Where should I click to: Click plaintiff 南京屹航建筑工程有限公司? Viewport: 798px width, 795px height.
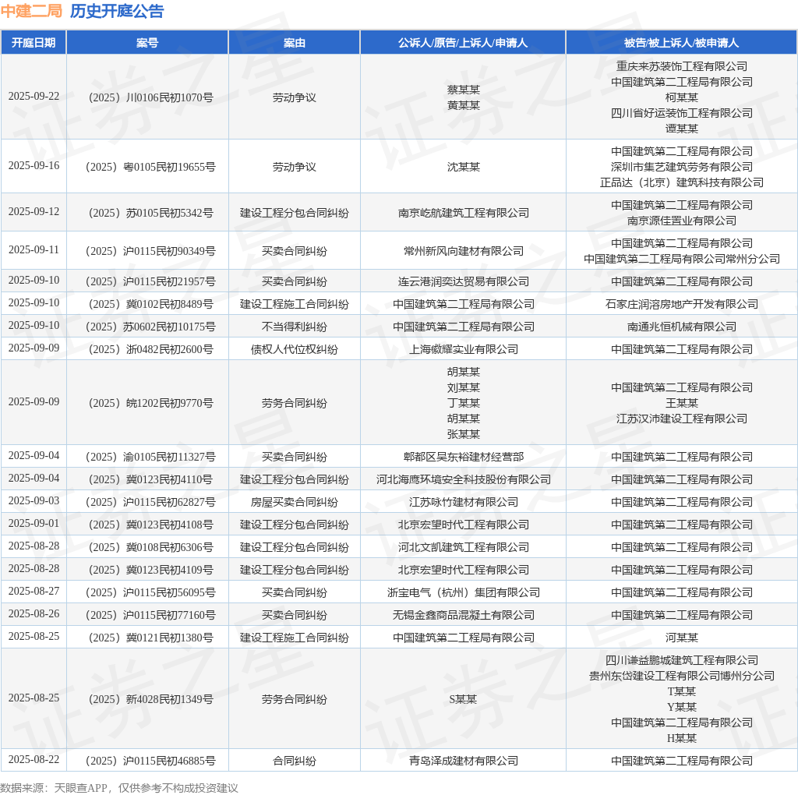pos(464,213)
